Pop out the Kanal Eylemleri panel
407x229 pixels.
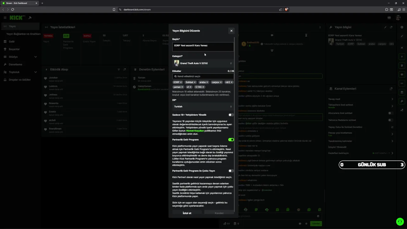(x=391, y=89)
